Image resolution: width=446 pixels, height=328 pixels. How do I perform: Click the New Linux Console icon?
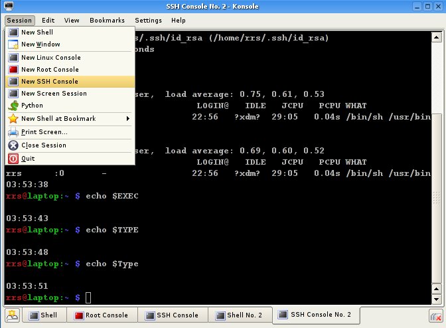point(13,58)
